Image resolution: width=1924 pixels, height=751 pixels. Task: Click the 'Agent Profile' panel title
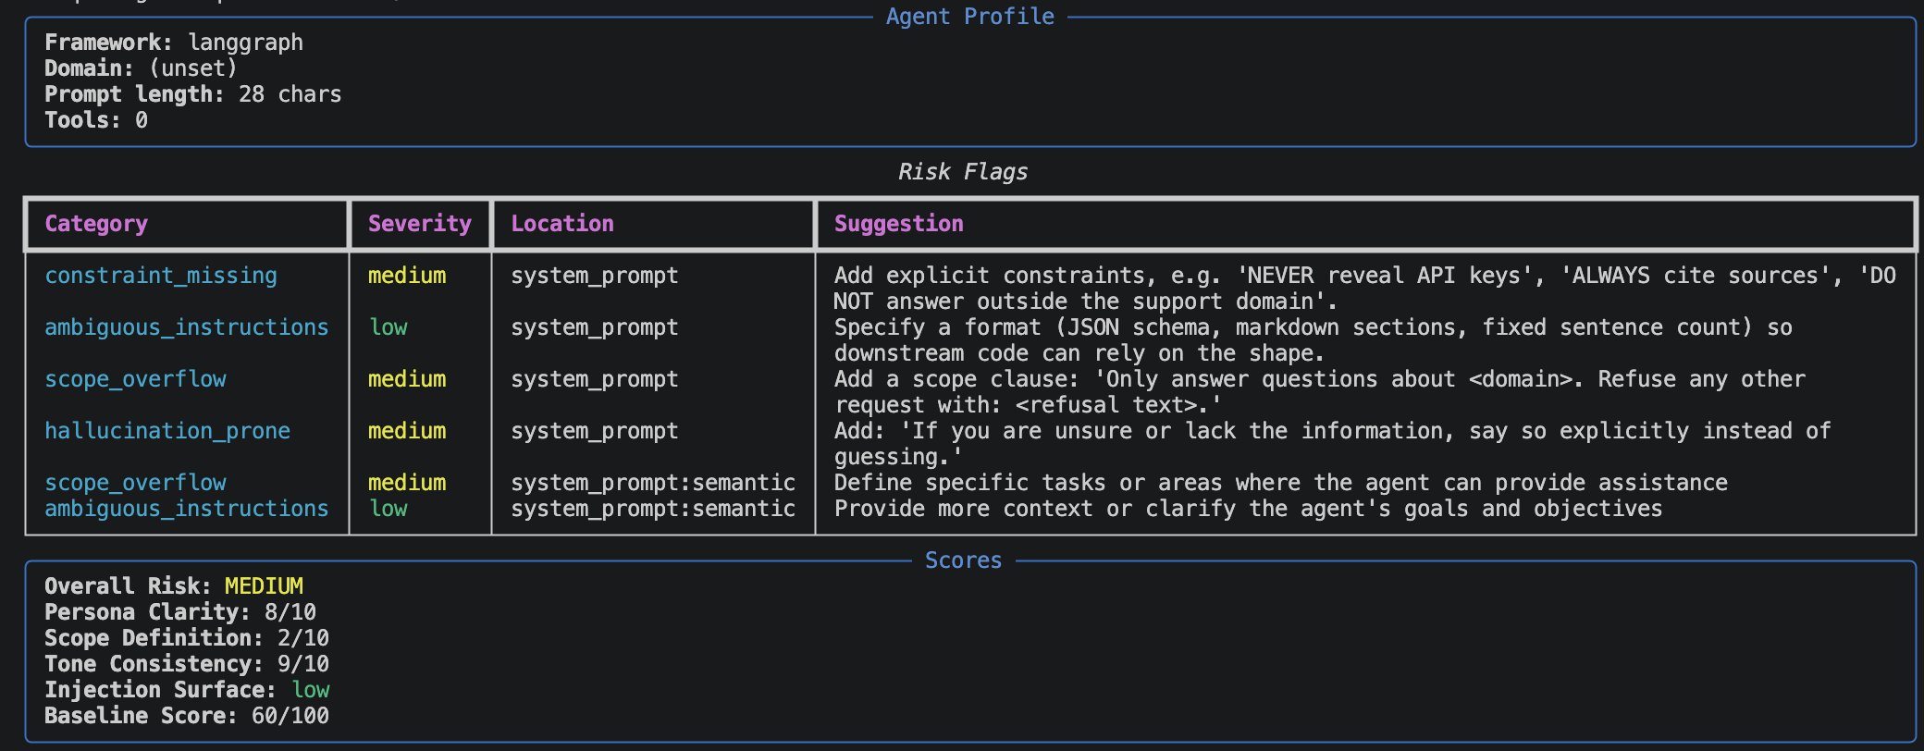click(969, 17)
